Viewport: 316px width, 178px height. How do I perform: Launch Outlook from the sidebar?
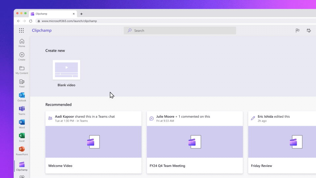coord(22,97)
